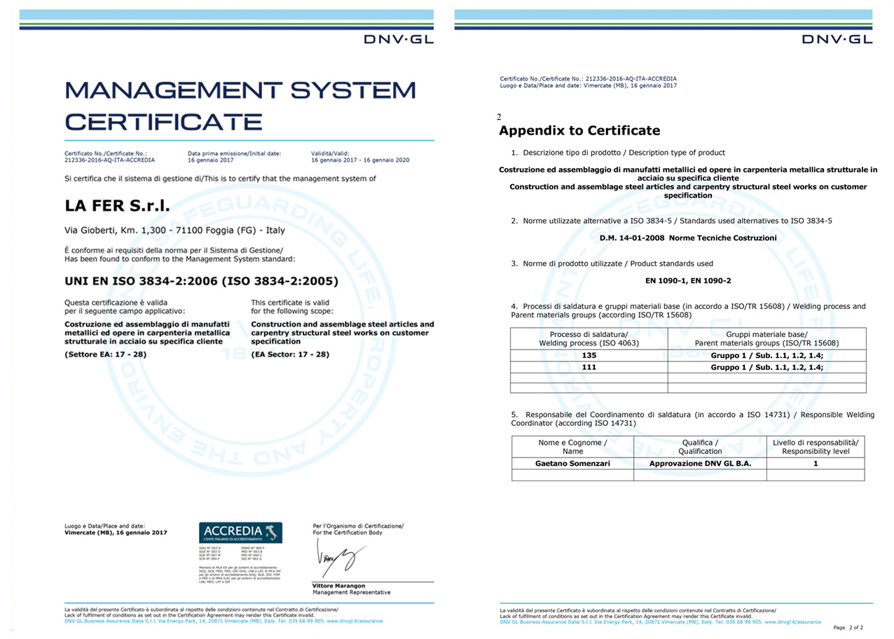The image size is (894, 639).
Task: Click welding process cell 111
Action: click(589, 367)
